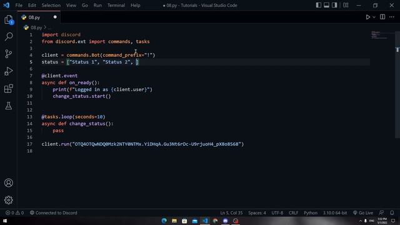Show hidden system tray icons
Screen dimensions: 400x225
click(x=360, y=221)
